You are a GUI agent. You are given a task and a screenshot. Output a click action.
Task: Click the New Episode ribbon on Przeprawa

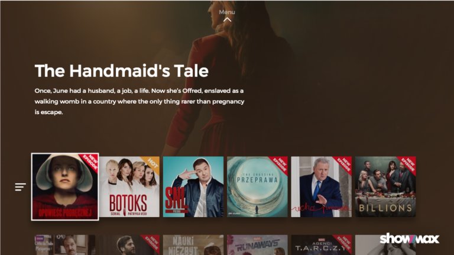pos(280,164)
